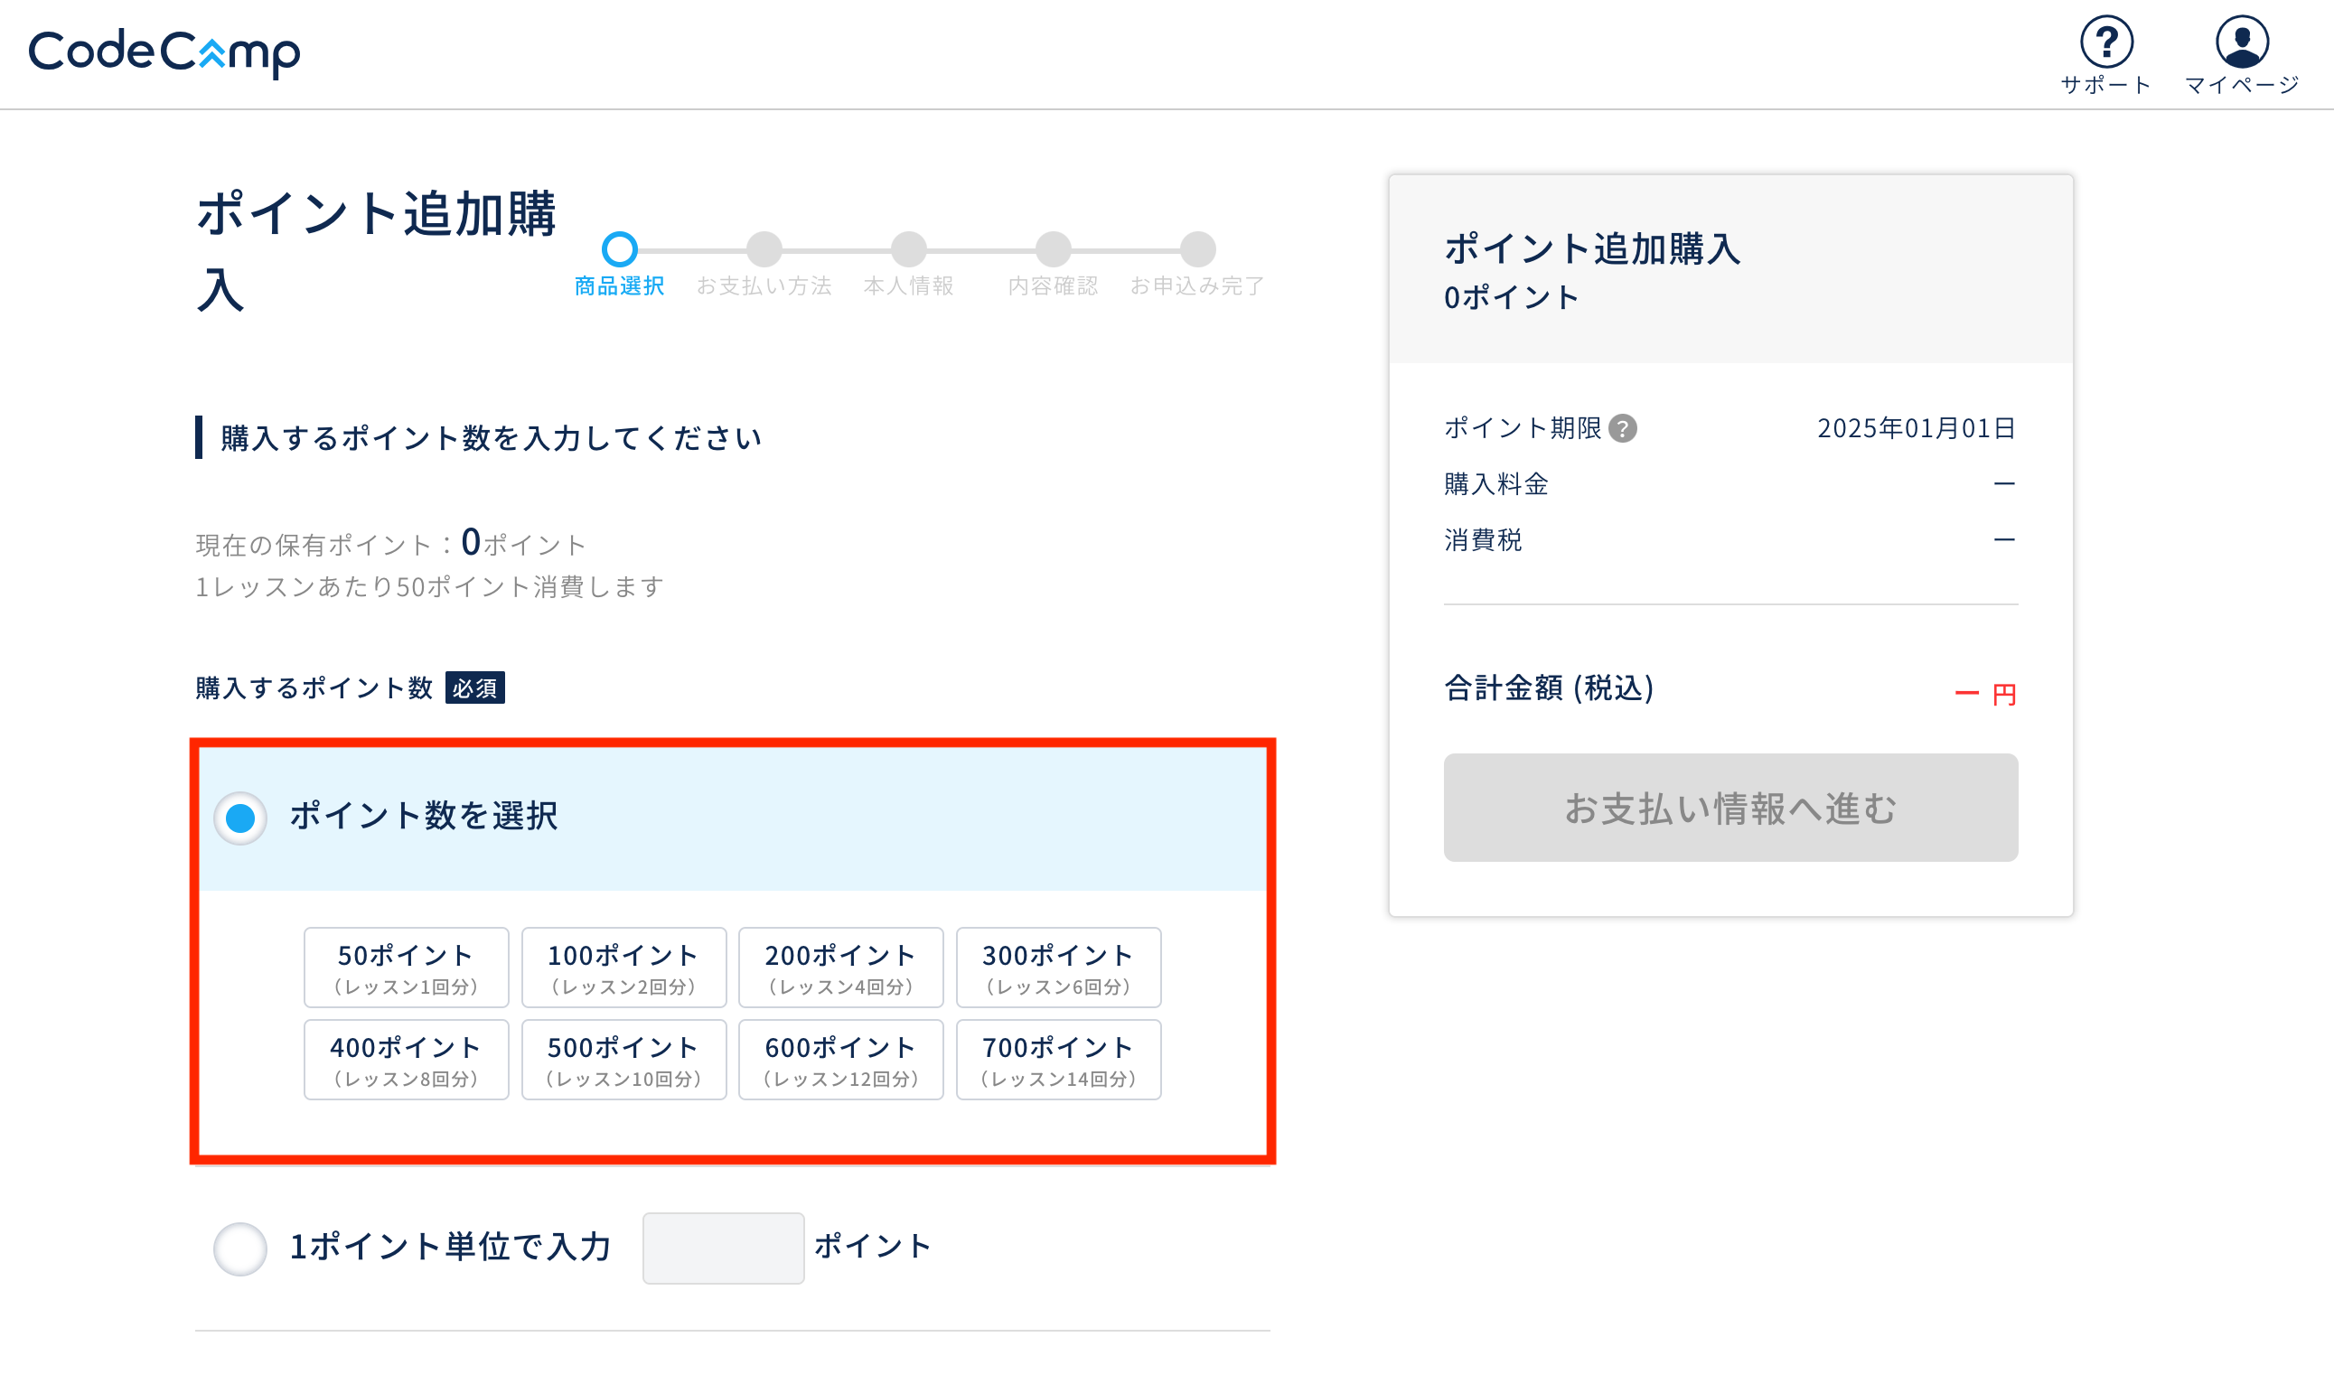The image size is (2334, 1384).
Task: Choose the 100ポイント option
Action: pos(623,968)
